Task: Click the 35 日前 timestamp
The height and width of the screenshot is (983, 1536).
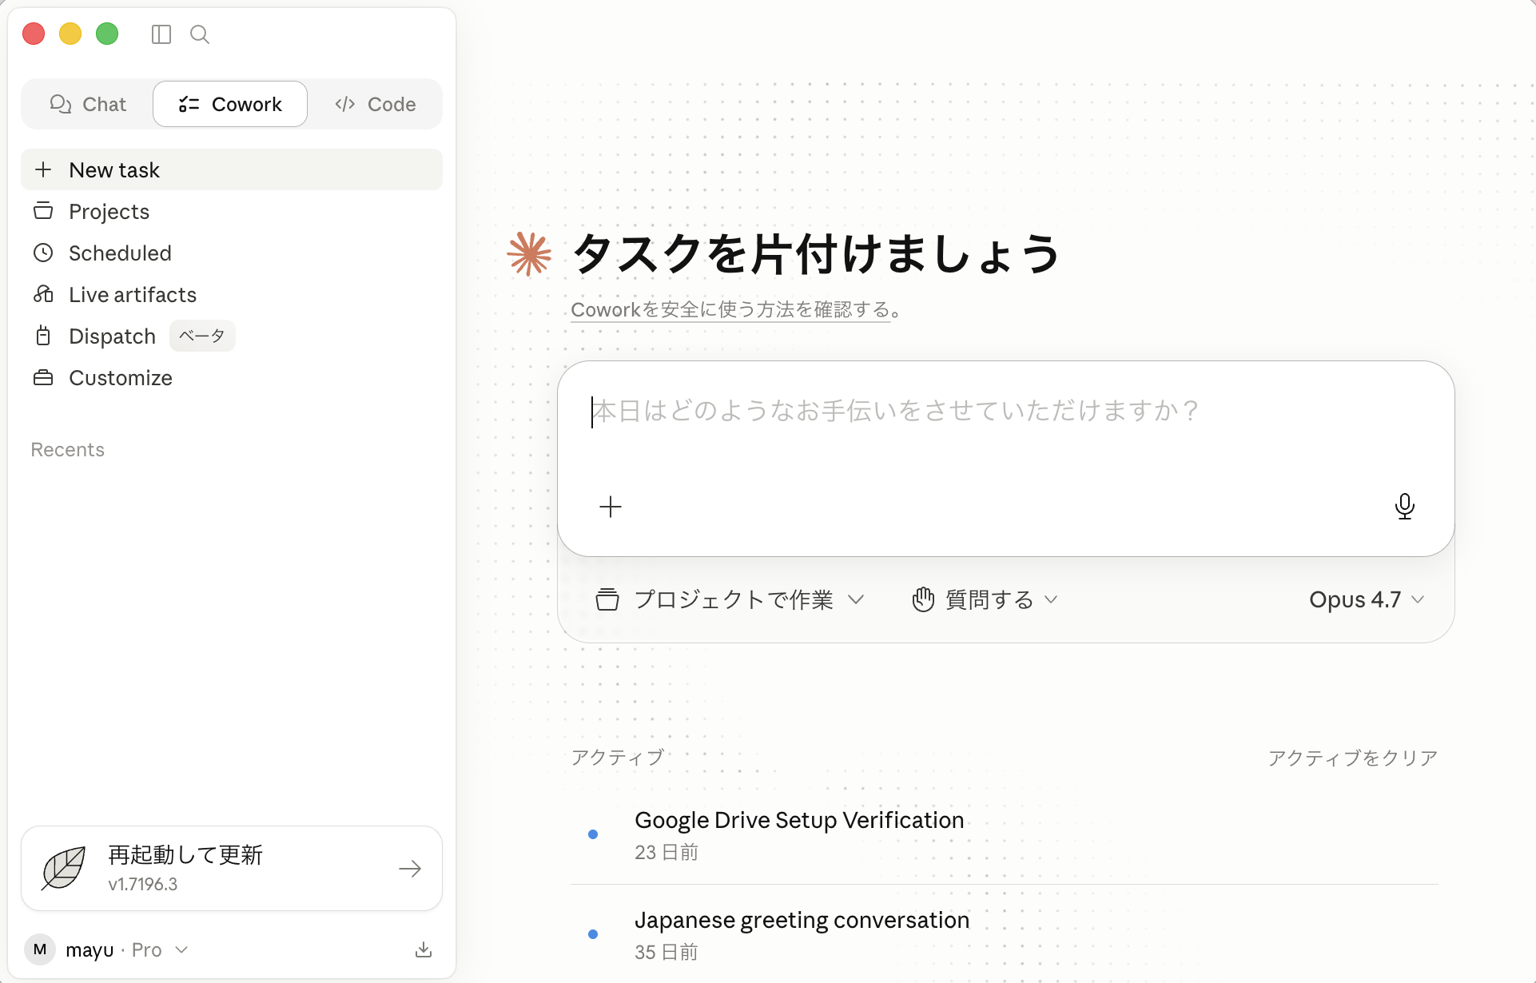Action: tap(667, 953)
